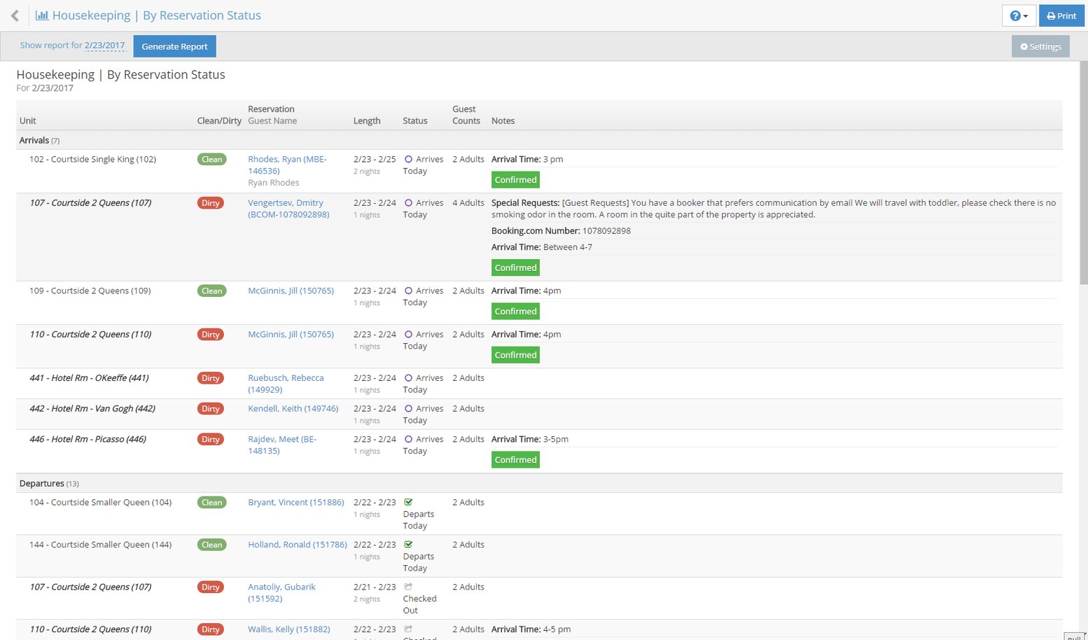Screen dimensions: 1088x640
Task: Click the checked out icon for Anatoliy, Gubarik
Action: [x=408, y=587]
